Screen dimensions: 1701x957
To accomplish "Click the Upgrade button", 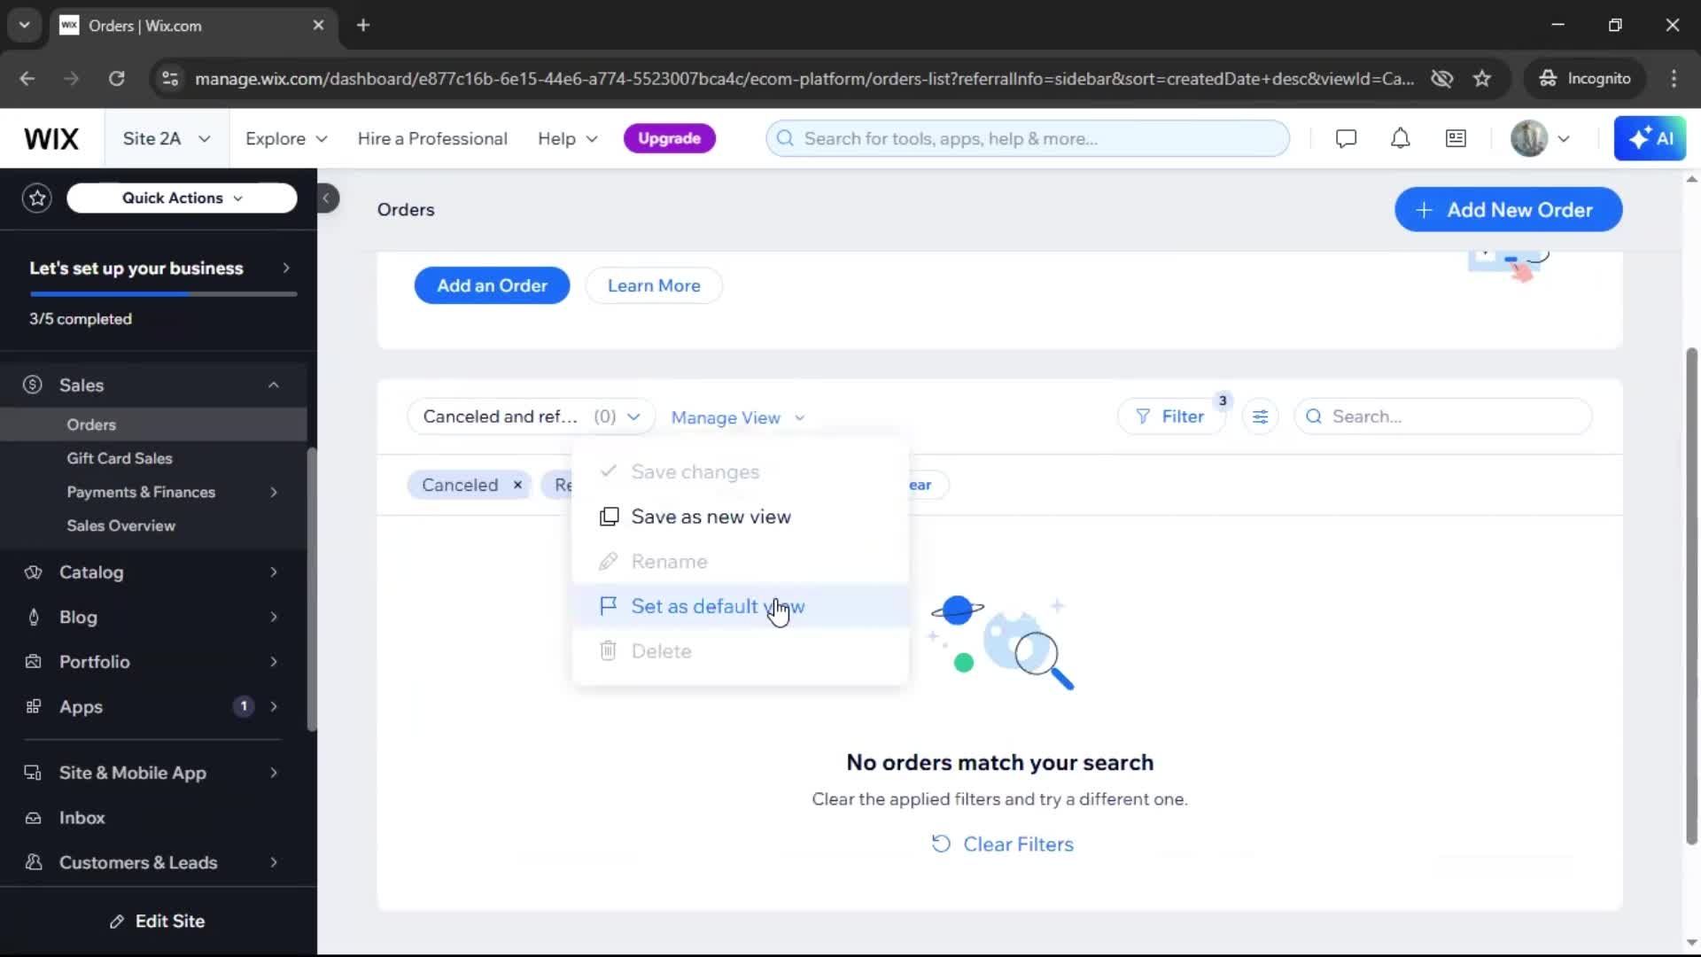I will (x=670, y=139).
